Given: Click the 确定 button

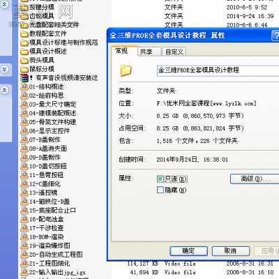Looking at the screenshot, I should (x=188, y=251).
